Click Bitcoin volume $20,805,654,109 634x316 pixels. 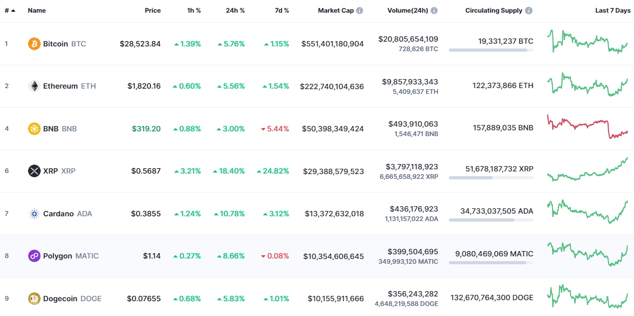click(x=408, y=39)
